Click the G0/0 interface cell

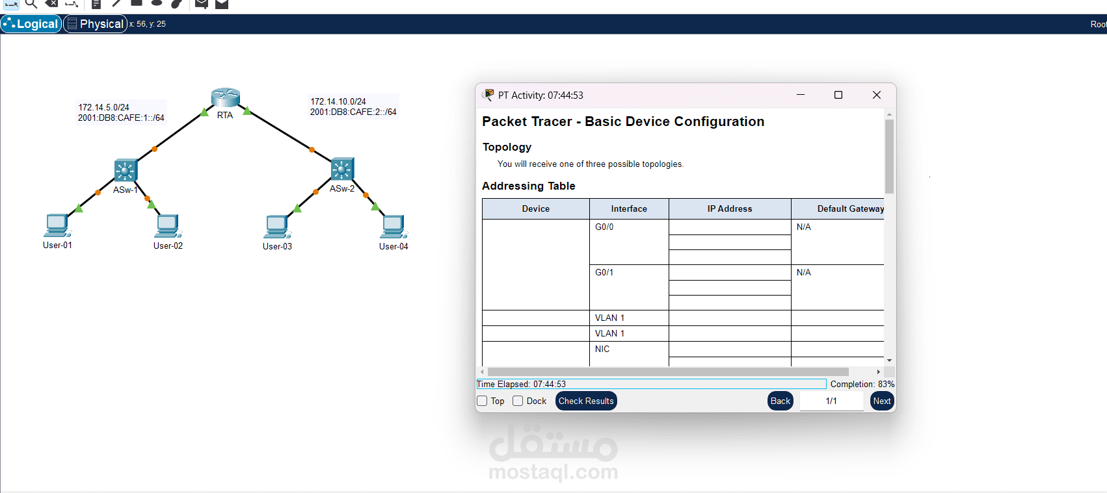629,242
